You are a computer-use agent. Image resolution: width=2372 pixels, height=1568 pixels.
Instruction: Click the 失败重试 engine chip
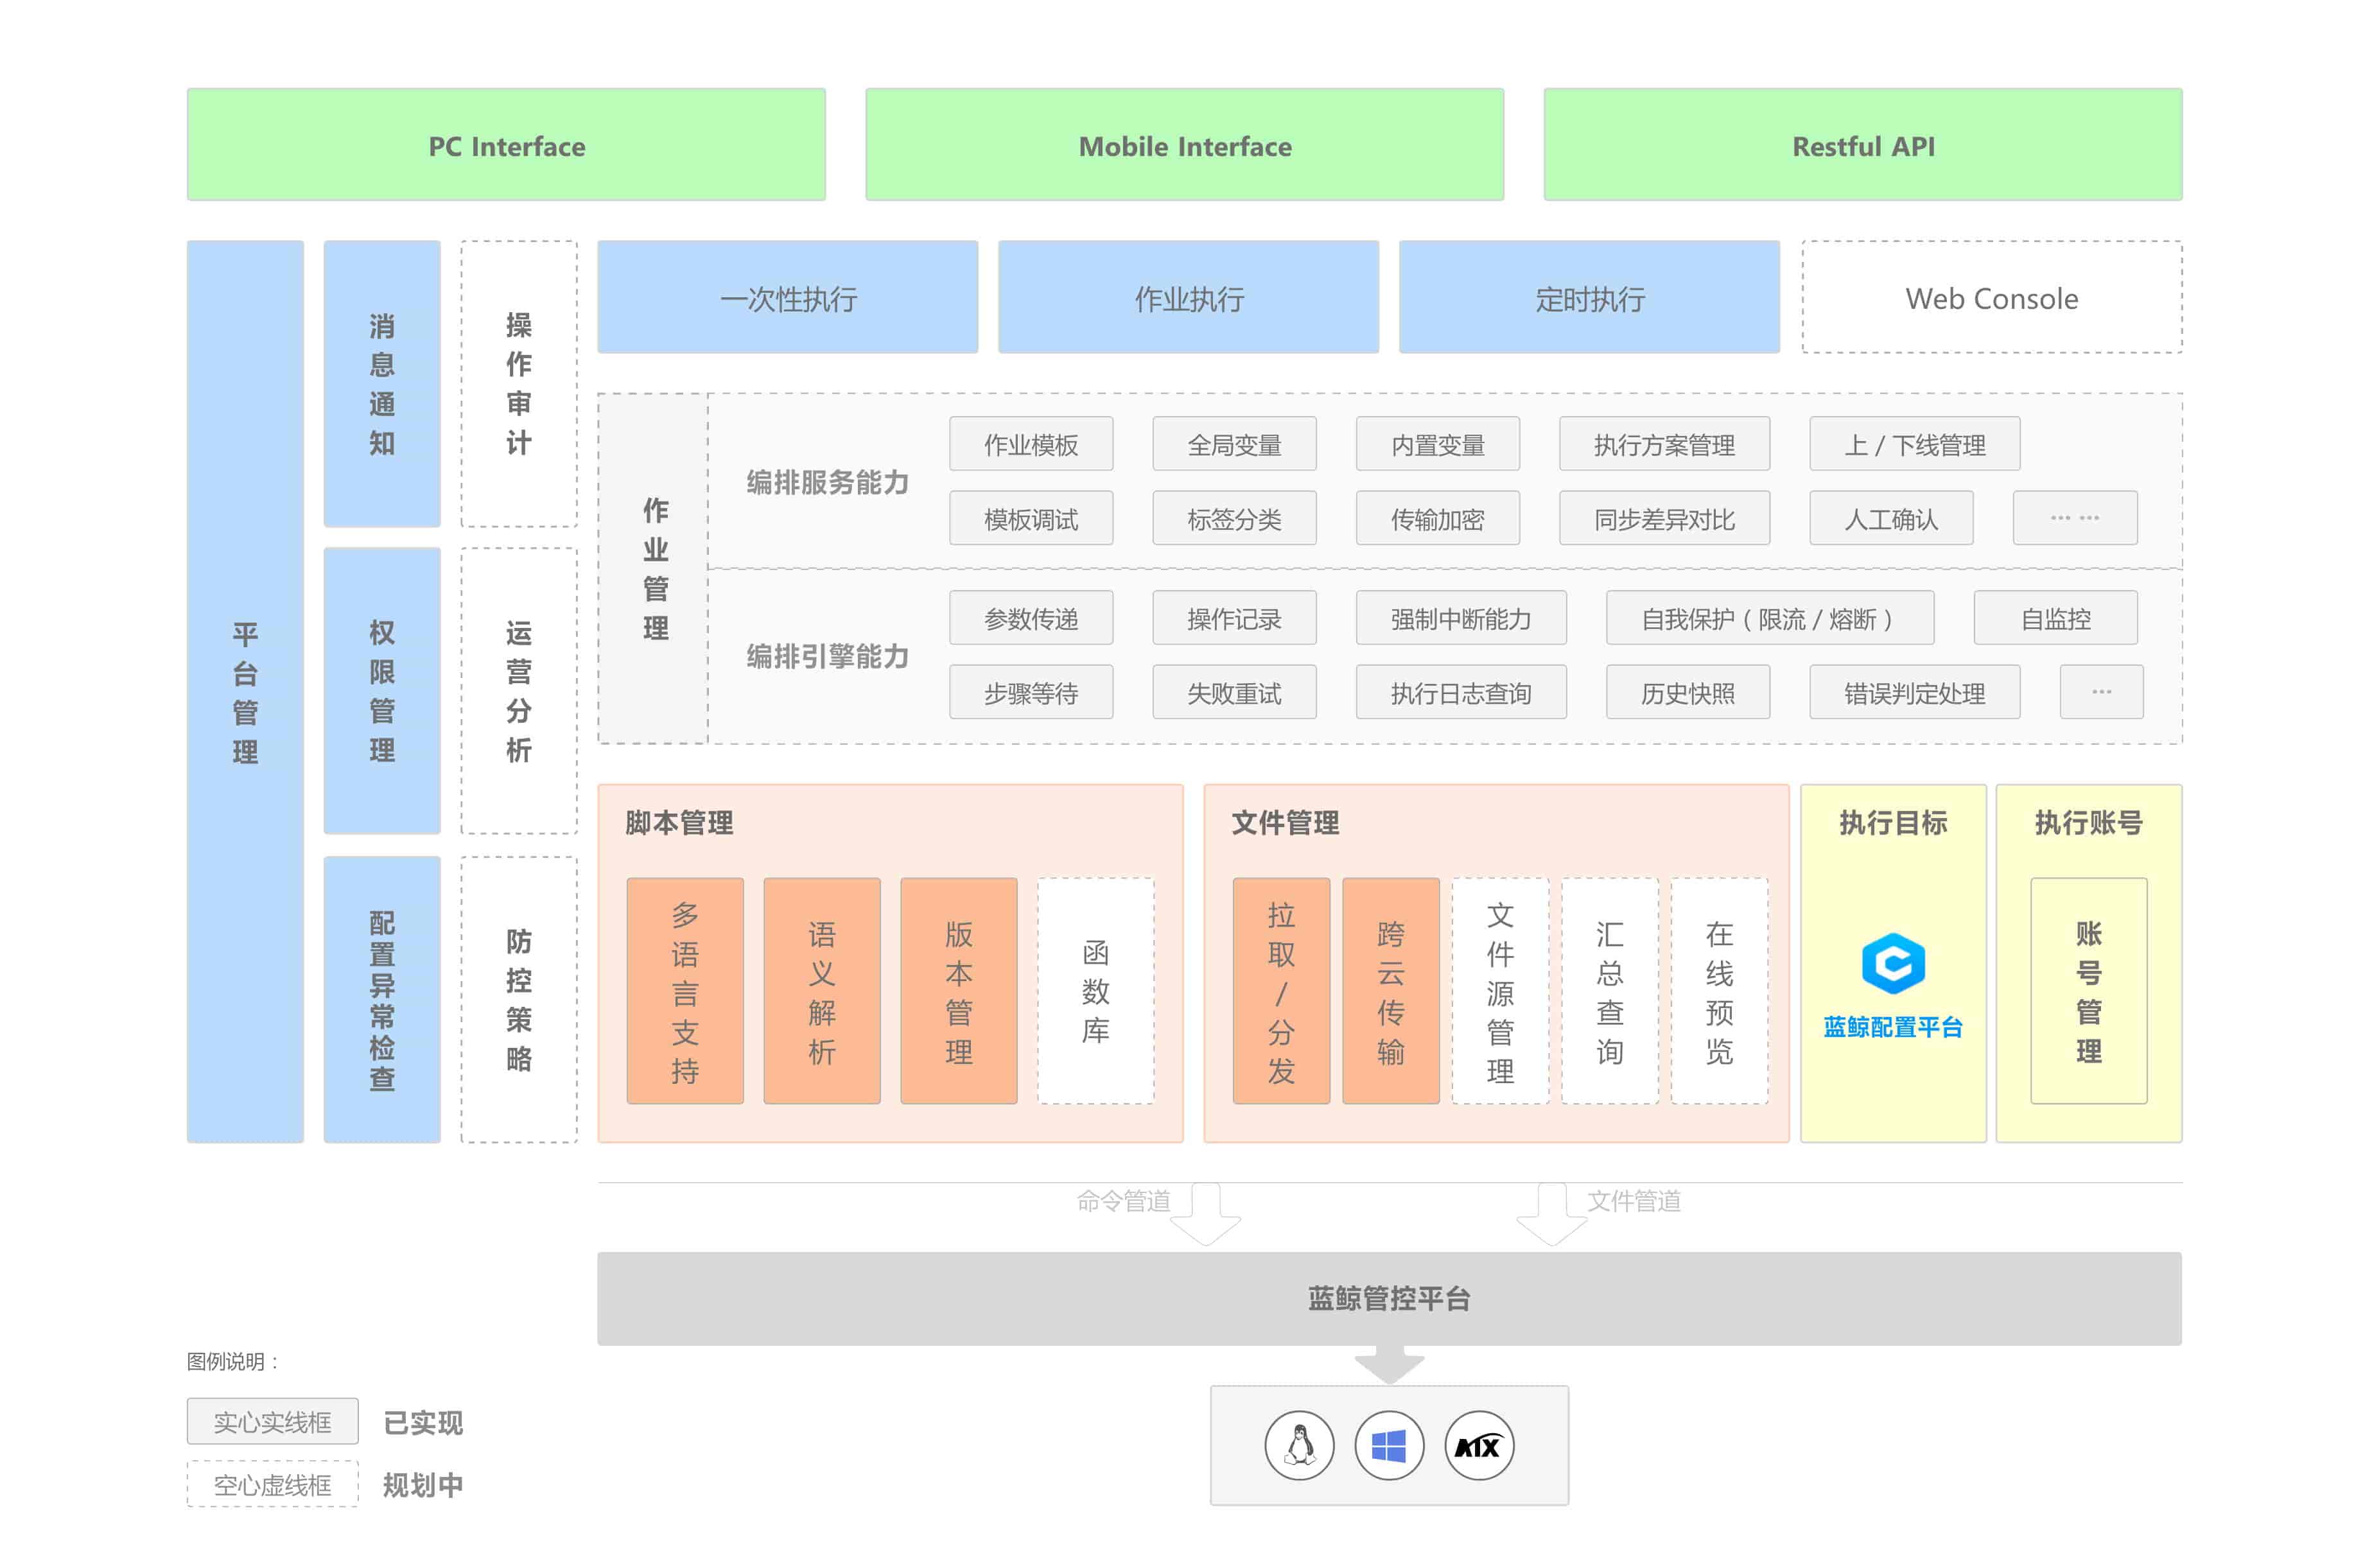[1233, 692]
